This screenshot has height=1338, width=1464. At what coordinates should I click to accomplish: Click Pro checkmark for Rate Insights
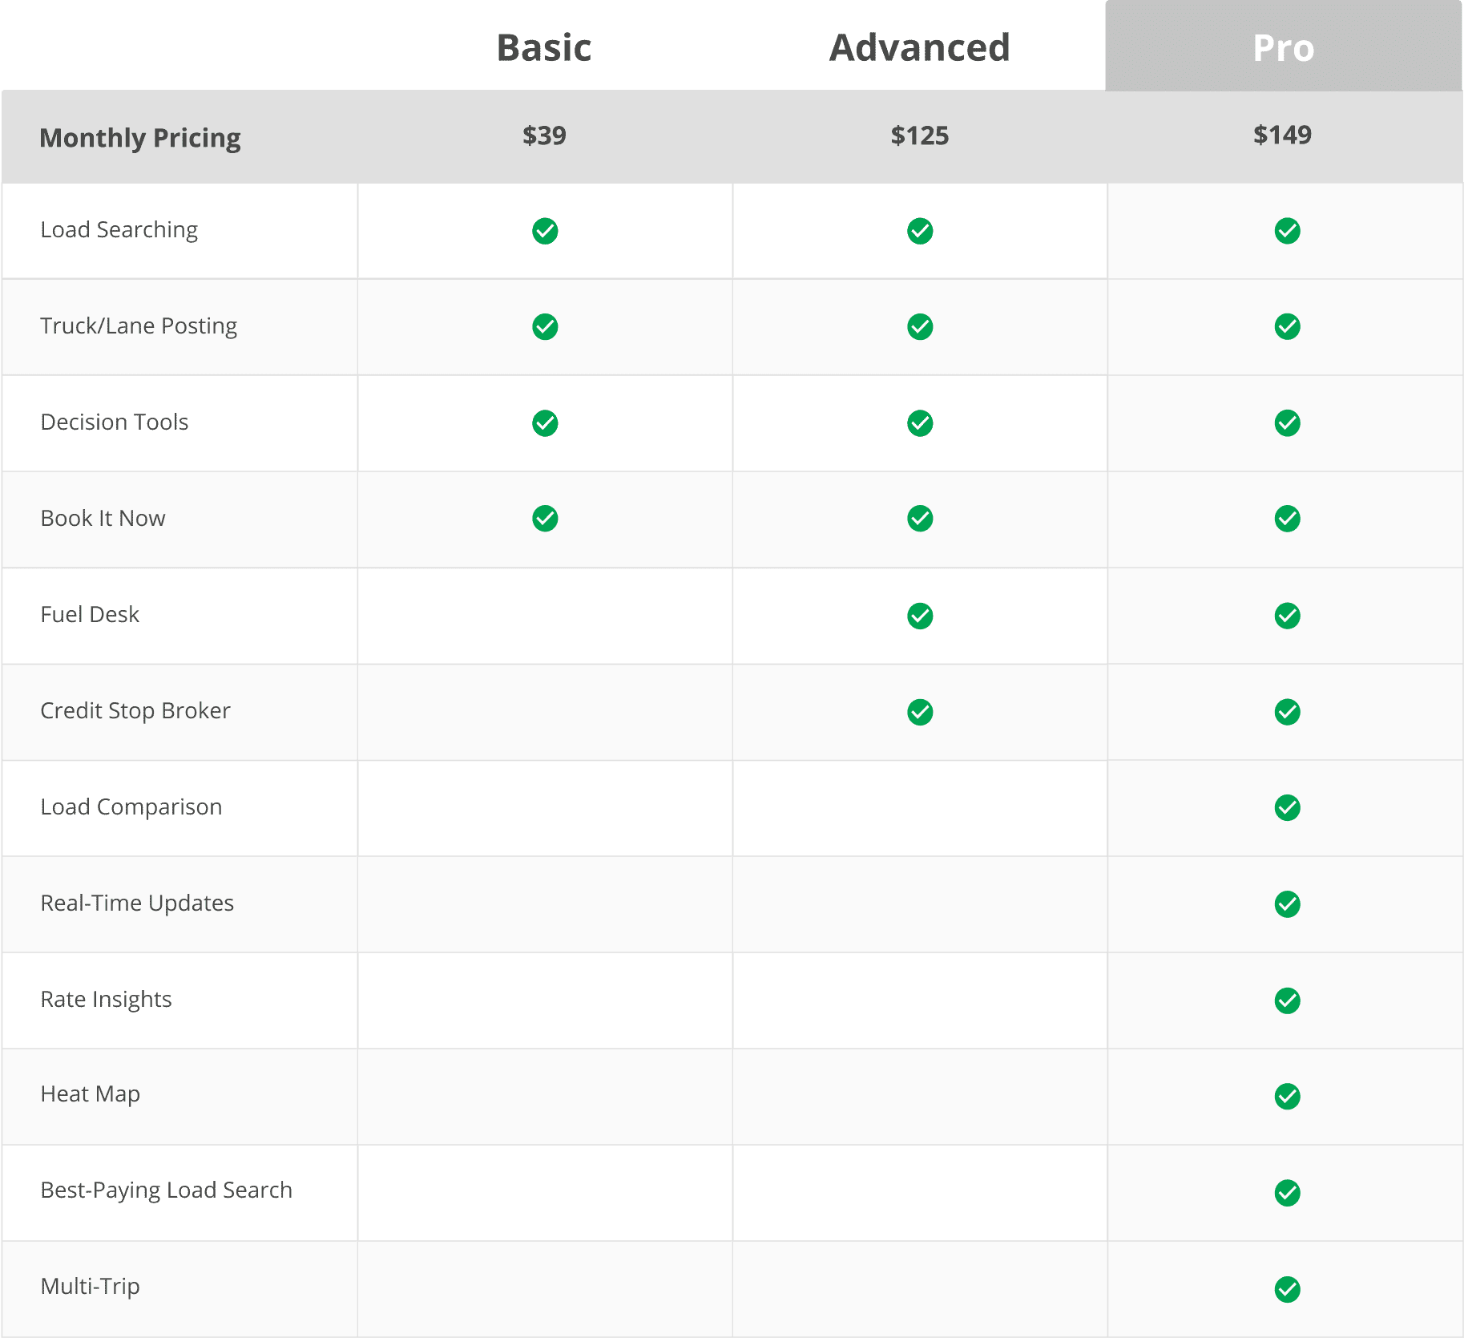point(1287,1000)
